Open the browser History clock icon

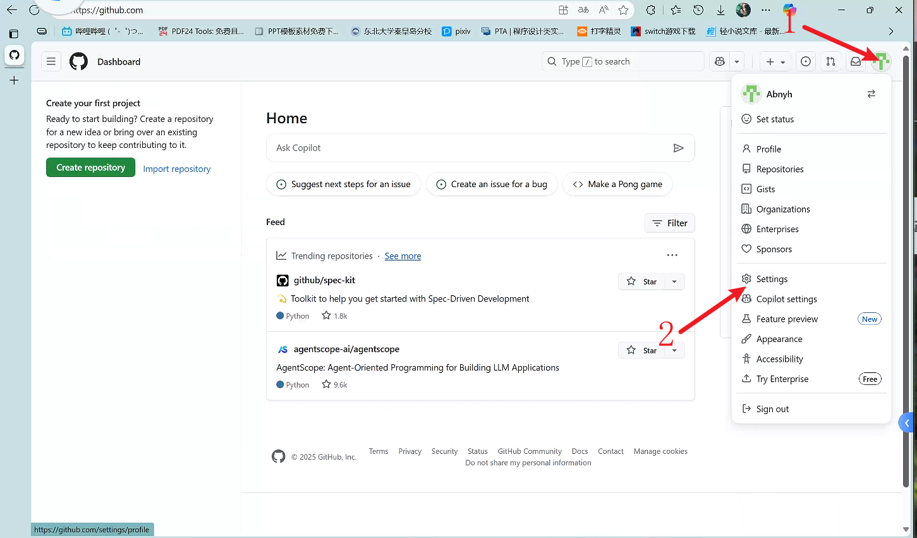click(698, 10)
